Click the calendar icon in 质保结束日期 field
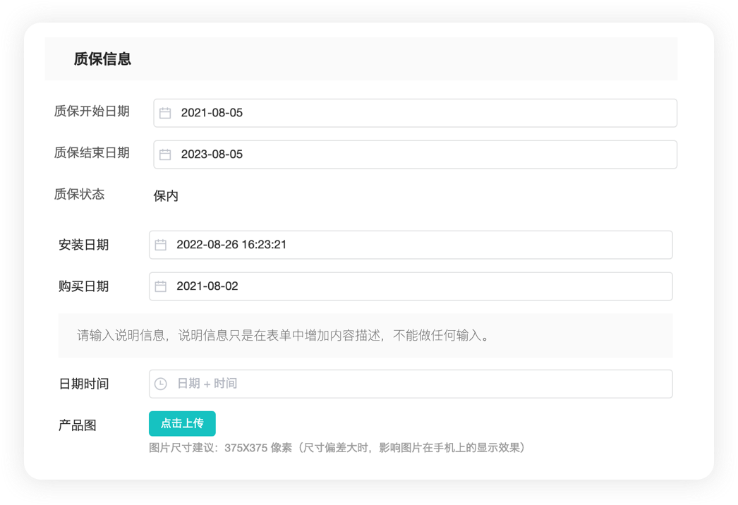 point(165,154)
